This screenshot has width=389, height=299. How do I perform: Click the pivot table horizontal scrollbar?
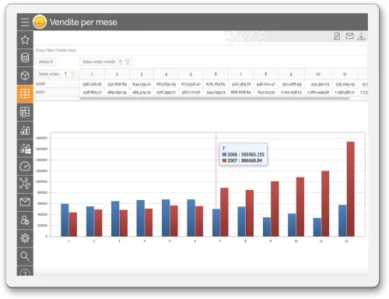tap(215, 98)
